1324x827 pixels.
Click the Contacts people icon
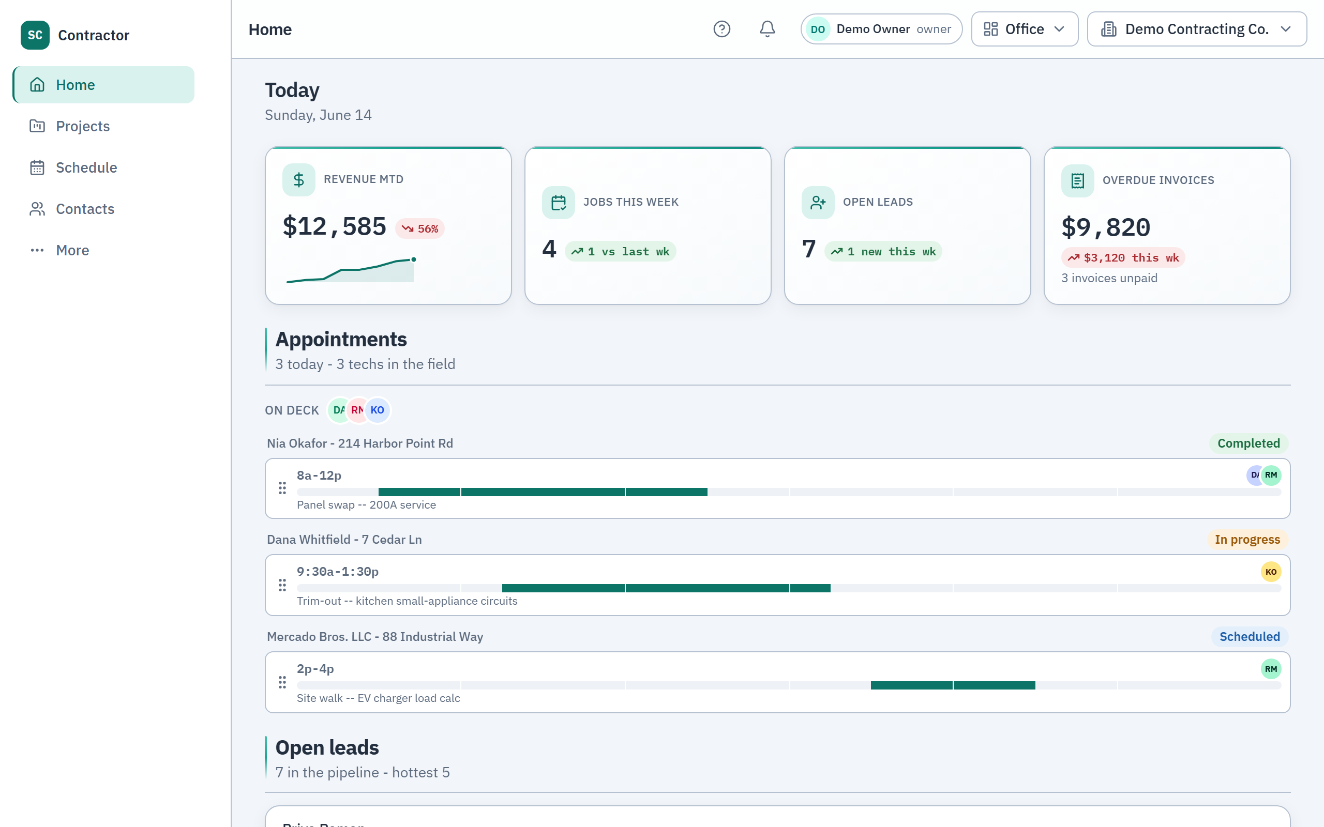(x=37, y=209)
